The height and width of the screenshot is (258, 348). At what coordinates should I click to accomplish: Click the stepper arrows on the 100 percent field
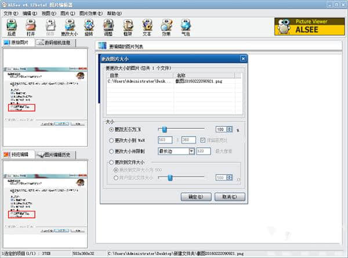pyautogui.click(x=230, y=129)
